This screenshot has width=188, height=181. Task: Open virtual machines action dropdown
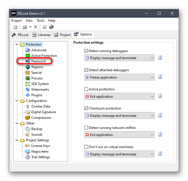119,154
